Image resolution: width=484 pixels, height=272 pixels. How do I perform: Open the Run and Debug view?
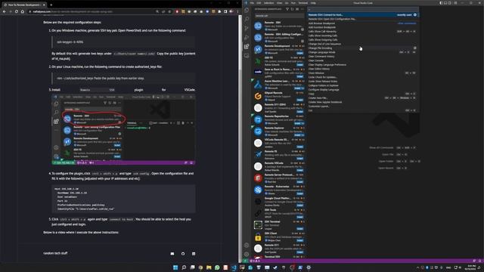click(x=247, y=37)
